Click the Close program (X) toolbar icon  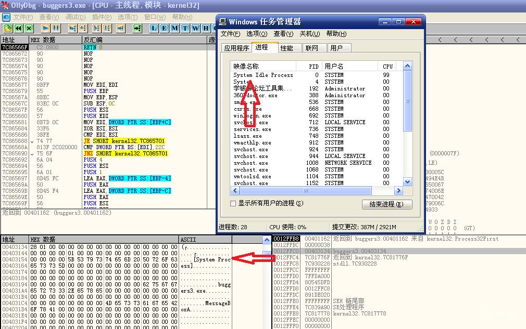[29, 29]
